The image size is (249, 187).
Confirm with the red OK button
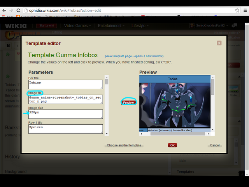point(172,145)
